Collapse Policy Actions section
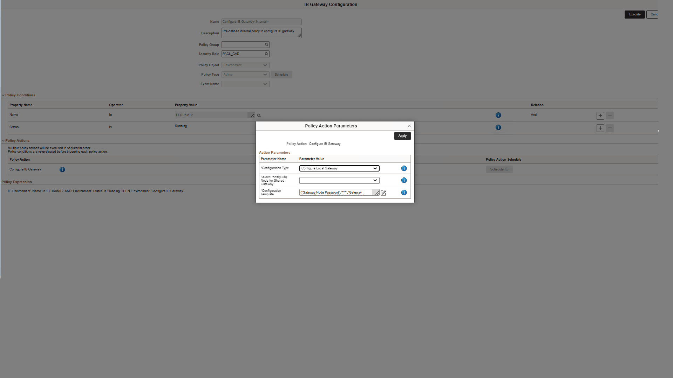Viewport: 673px width, 378px height. pos(3,141)
